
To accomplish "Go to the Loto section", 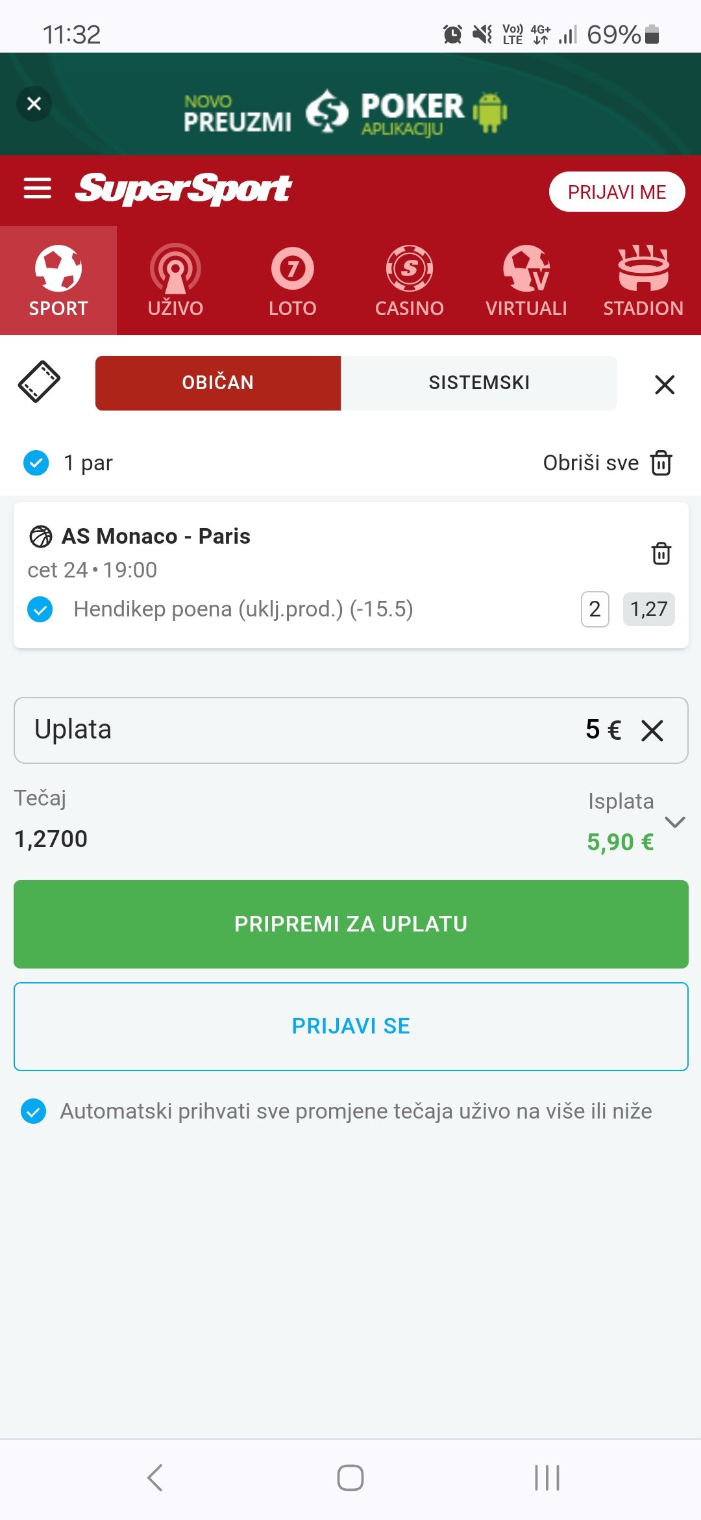I will click(293, 281).
